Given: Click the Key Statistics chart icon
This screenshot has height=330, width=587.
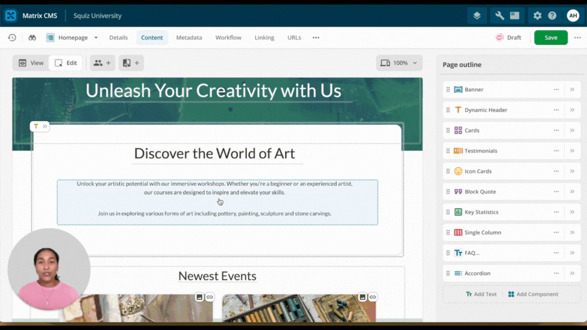Looking at the screenshot, I should (458, 212).
